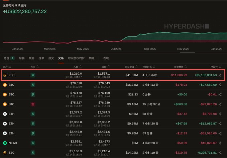The width and height of the screenshot is (227, 158).
Task: Click the Mar 2025 chart axis label
Action: [50, 49]
